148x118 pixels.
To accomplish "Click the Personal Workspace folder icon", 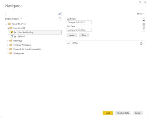I will [11, 45].
